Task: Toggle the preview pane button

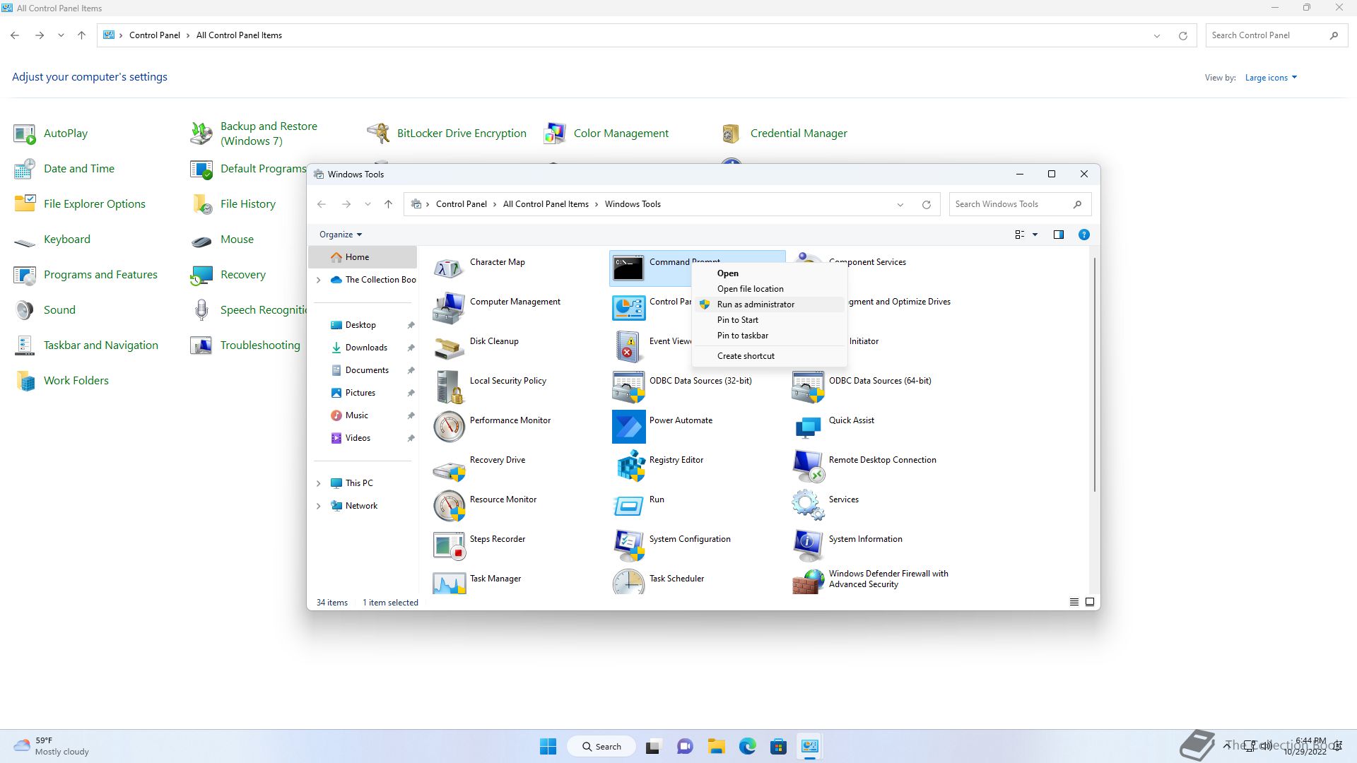Action: [1058, 235]
